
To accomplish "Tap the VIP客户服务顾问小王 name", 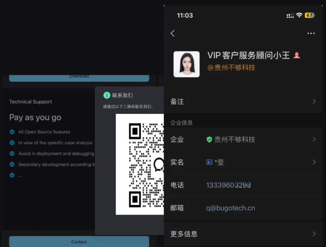I will coord(248,55).
